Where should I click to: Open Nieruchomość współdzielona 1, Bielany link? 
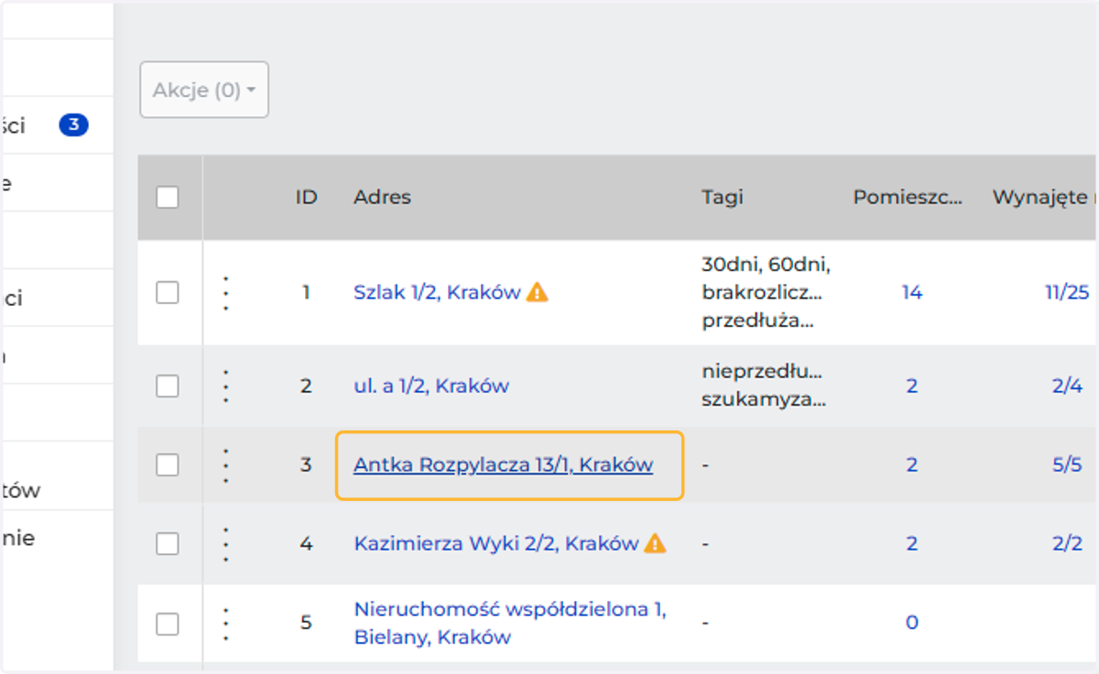(510, 624)
